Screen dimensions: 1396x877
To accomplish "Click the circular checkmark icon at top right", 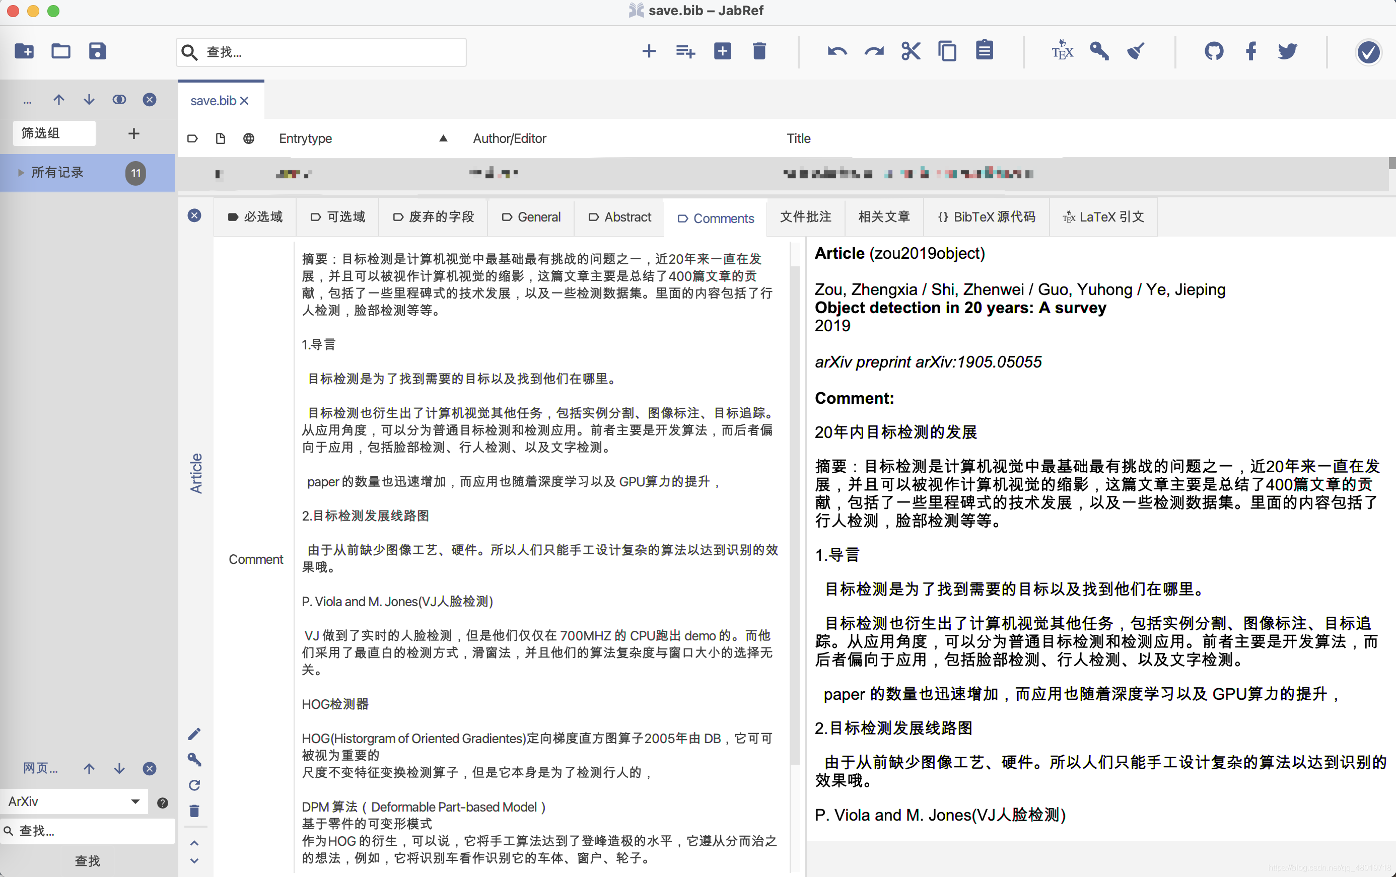I will [1368, 52].
